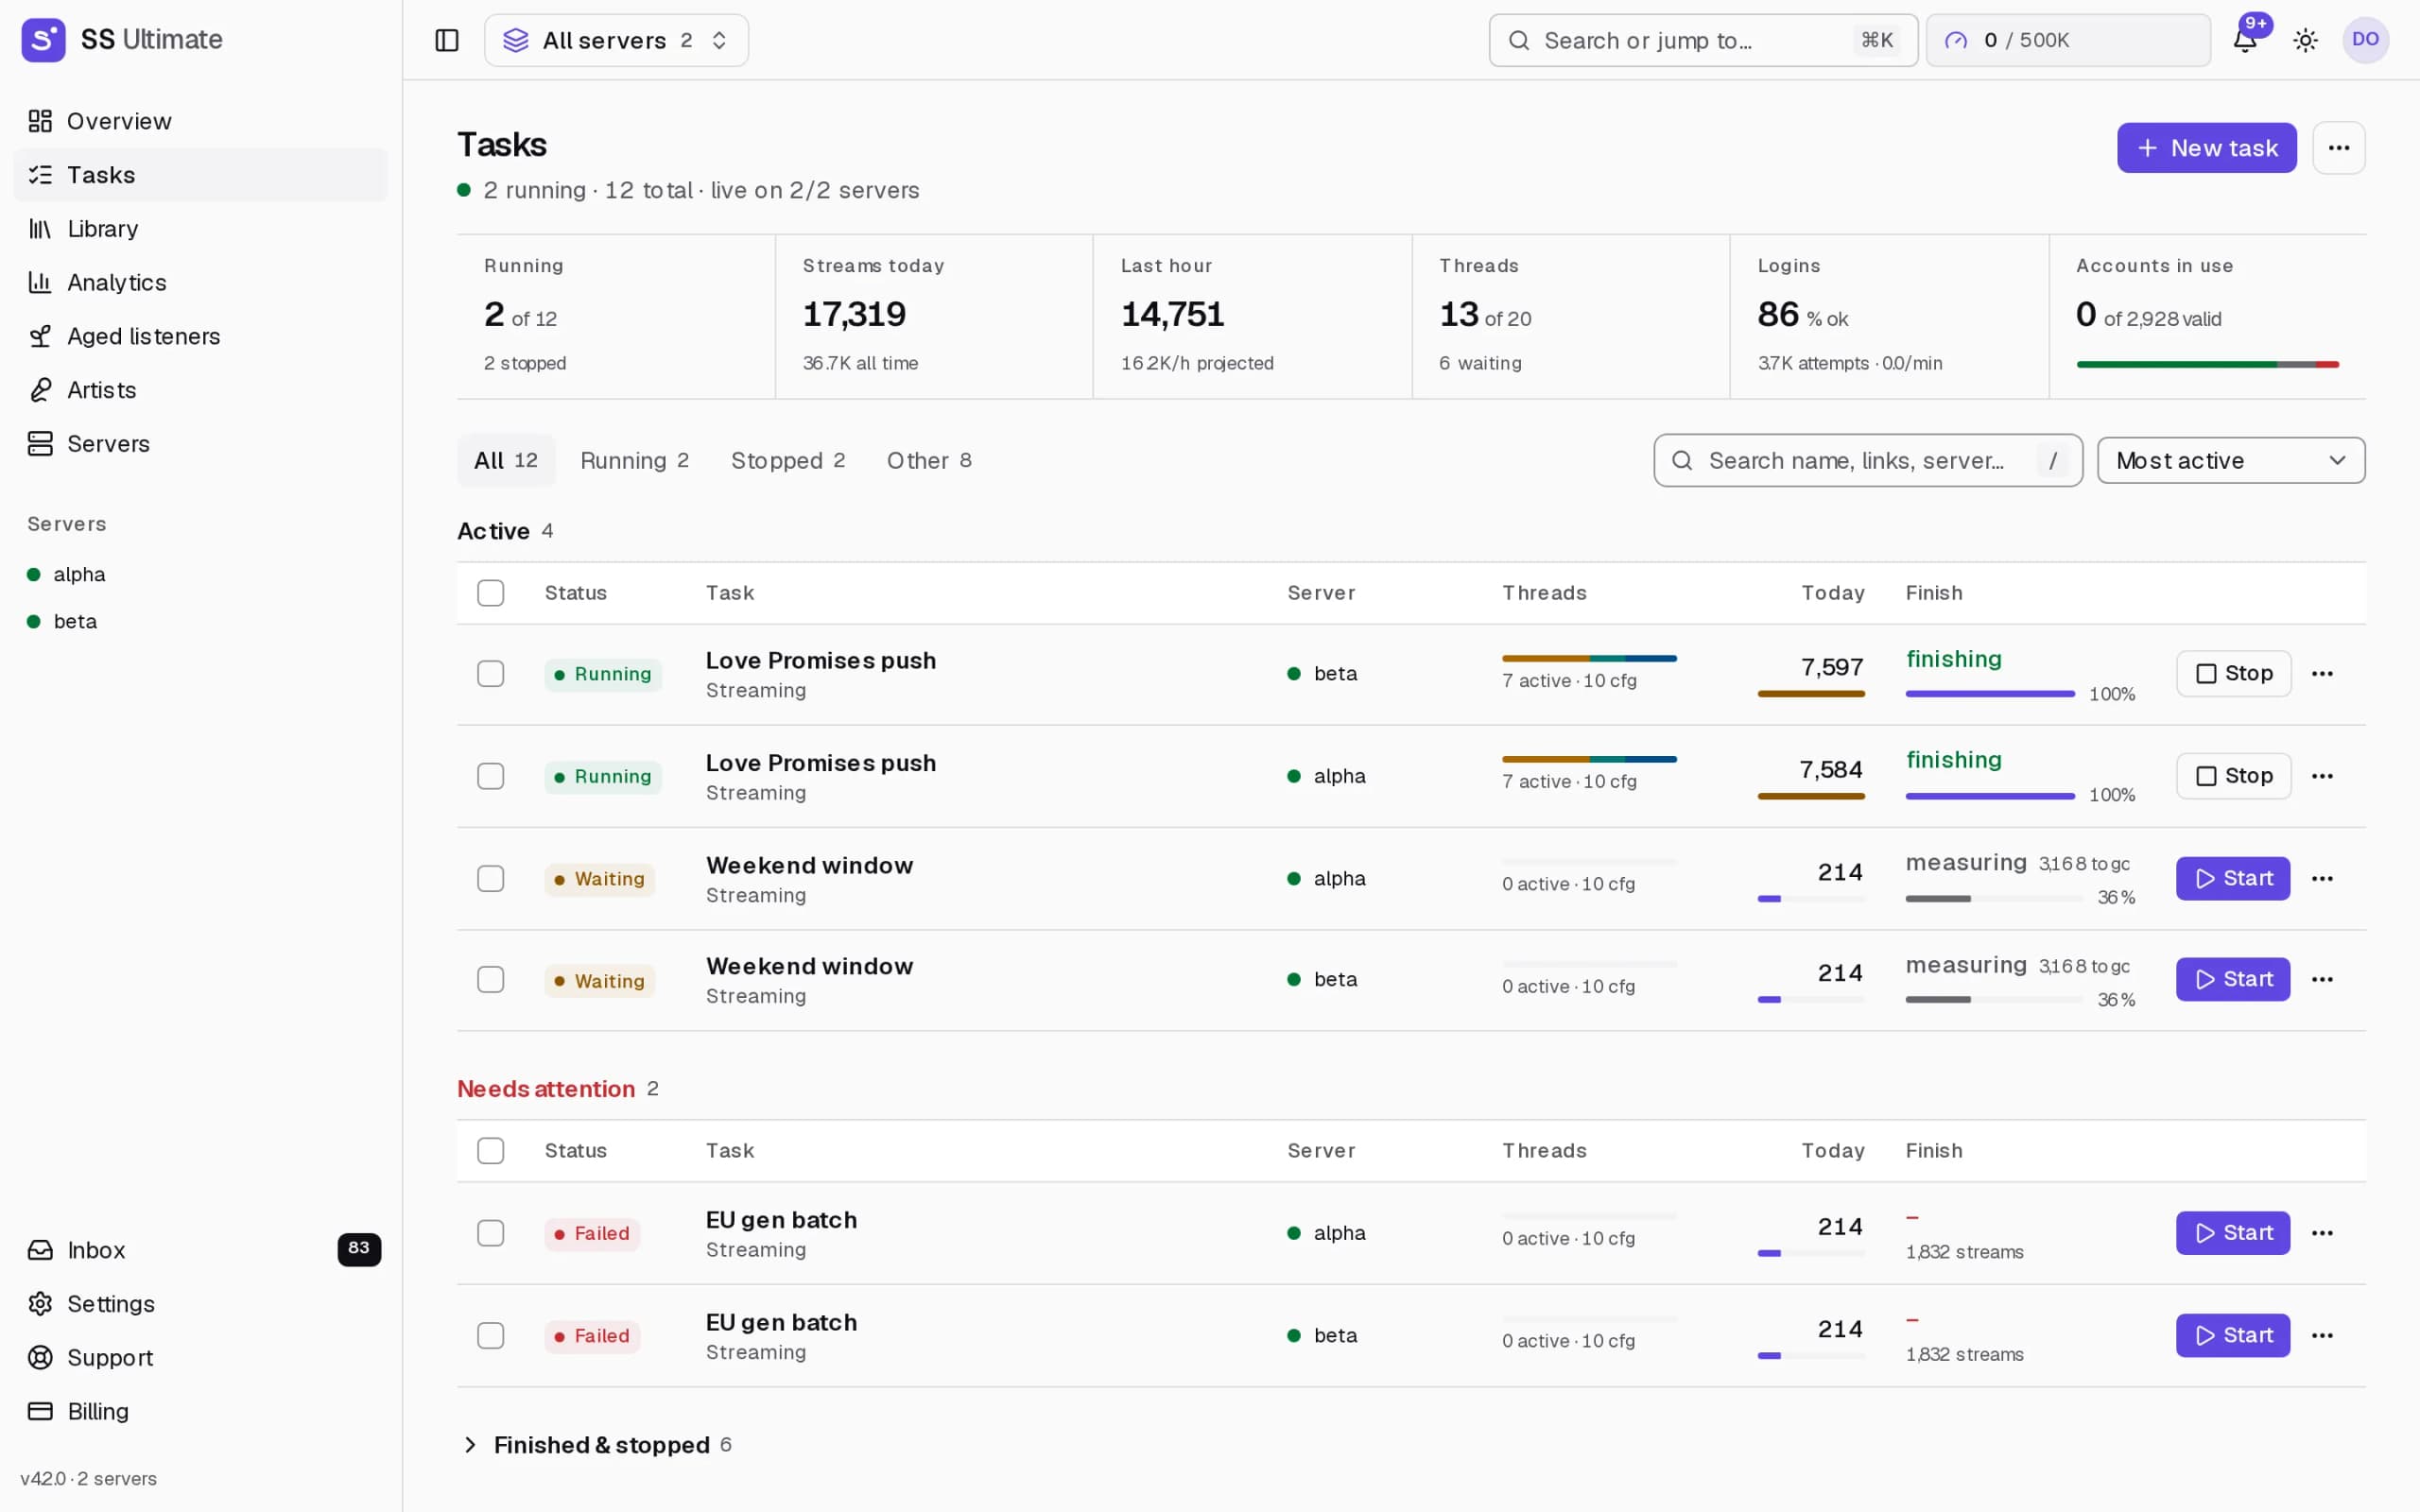Check the Love Promises push alpha row
This screenshot has height=1512, width=2420.
coord(490,776)
